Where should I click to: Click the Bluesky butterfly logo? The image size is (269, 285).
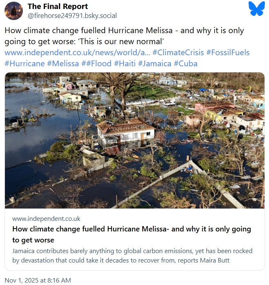pos(256,9)
